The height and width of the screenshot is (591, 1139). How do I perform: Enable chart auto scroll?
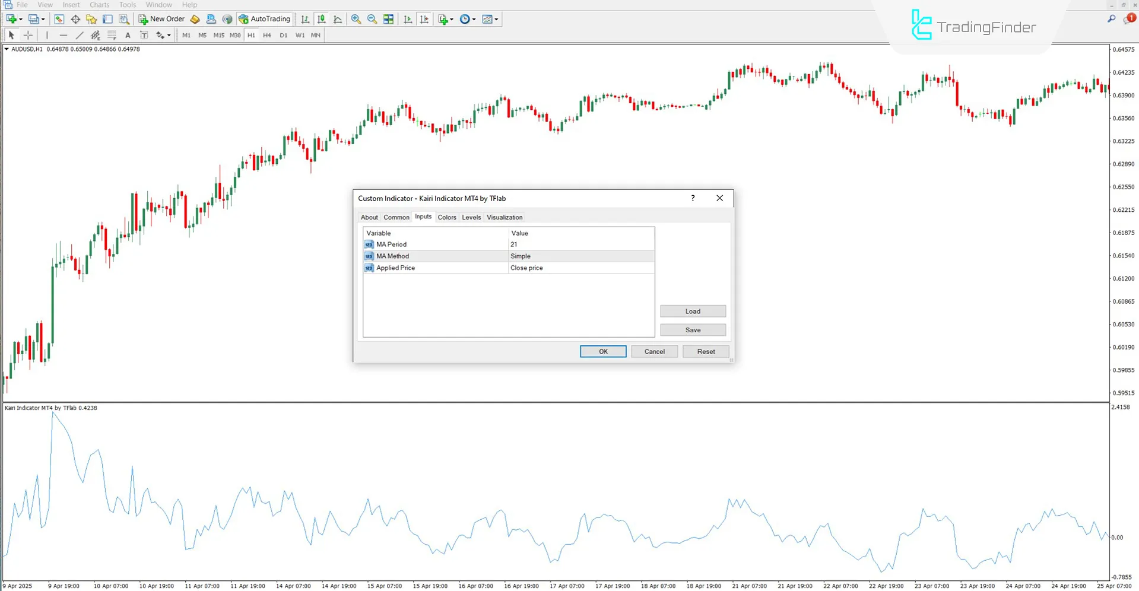pos(408,19)
